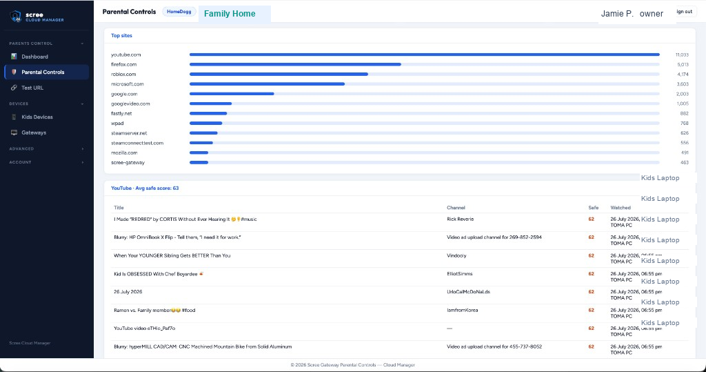The image size is (706, 372).
Task: Click the 11,033 count for youtube.com
Action: (682, 55)
